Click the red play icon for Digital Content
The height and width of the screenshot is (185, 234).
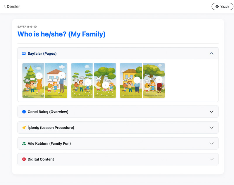coord(24,159)
